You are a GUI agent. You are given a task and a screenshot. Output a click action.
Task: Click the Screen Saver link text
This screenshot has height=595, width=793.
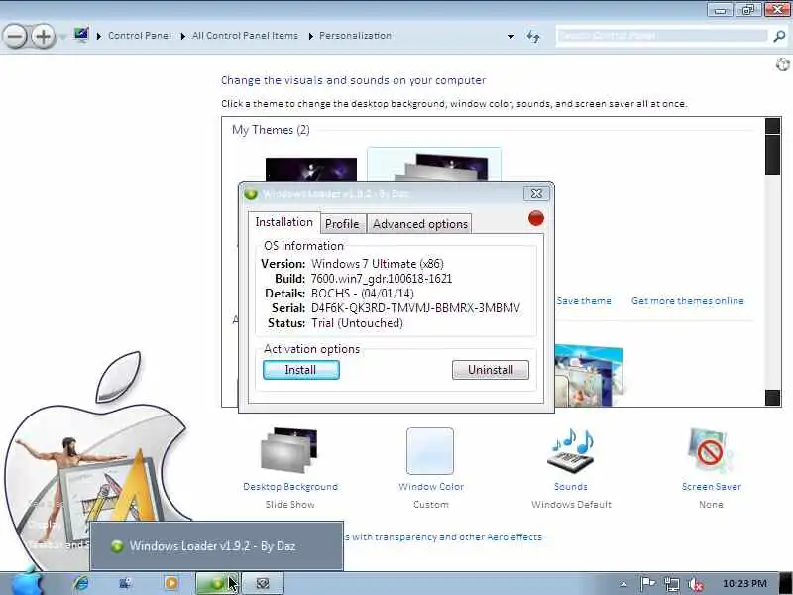[x=711, y=486]
